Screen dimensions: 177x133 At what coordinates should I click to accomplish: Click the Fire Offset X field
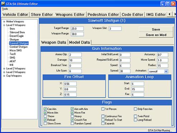coord(70,84)
